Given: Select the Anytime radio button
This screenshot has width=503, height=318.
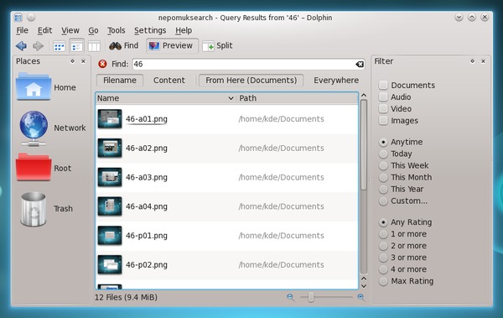Looking at the screenshot, I should (383, 142).
